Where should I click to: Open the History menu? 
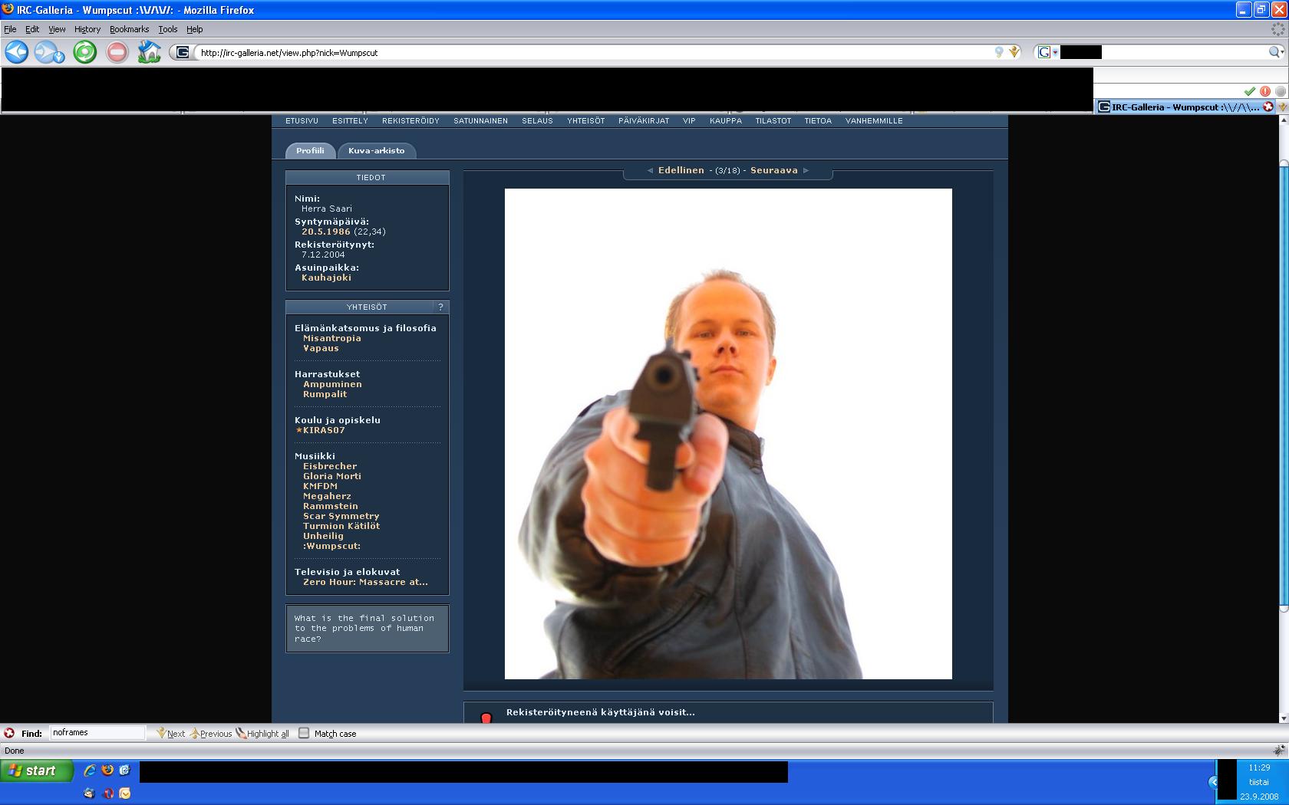87,29
